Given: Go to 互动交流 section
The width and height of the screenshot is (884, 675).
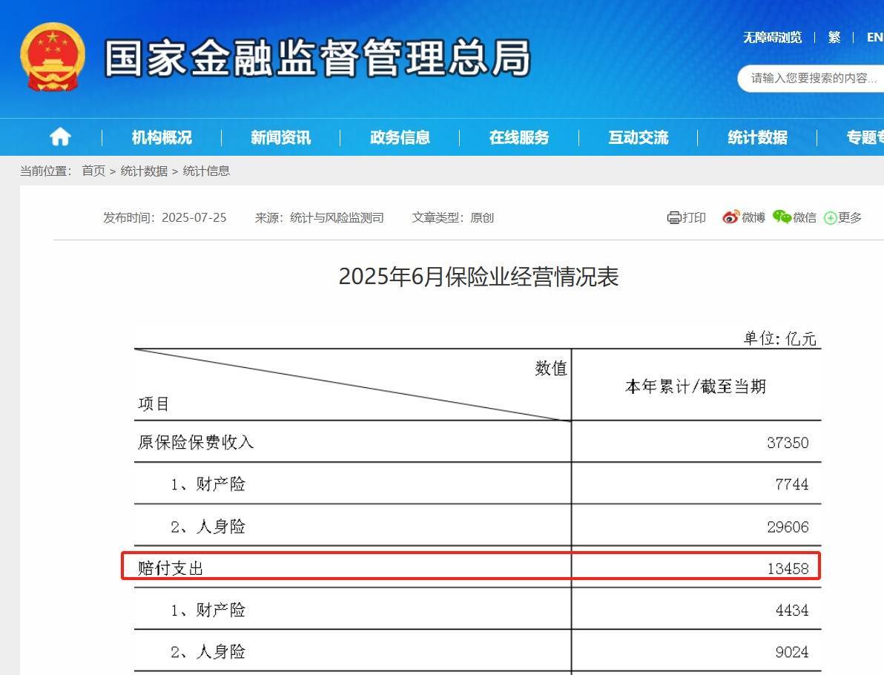Looking at the screenshot, I should coord(638,137).
